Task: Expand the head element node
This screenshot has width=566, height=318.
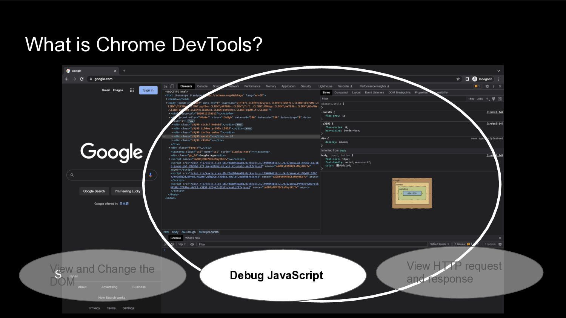Action: [167, 99]
